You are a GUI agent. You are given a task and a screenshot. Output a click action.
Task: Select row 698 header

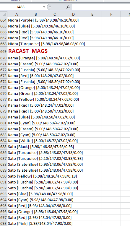point(4,223)
